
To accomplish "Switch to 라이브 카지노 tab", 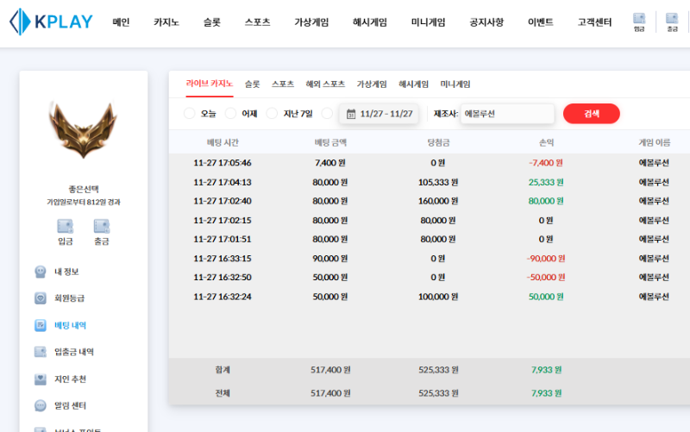I will click(210, 84).
